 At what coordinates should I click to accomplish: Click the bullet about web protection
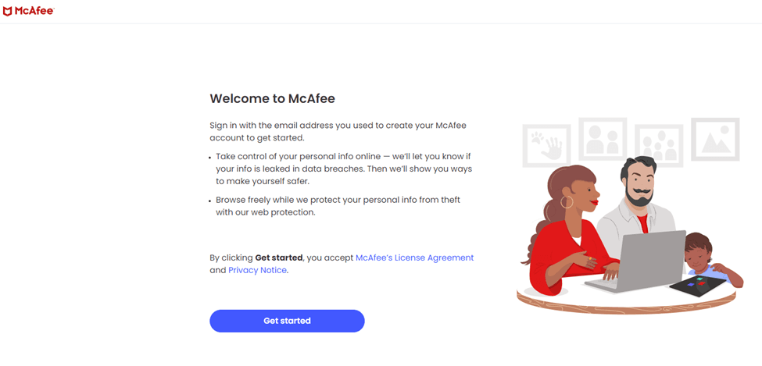pyautogui.click(x=344, y=205)
